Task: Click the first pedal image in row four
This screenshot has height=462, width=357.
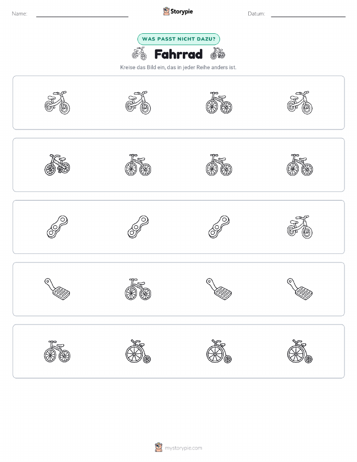Action: tap(57, 289)
